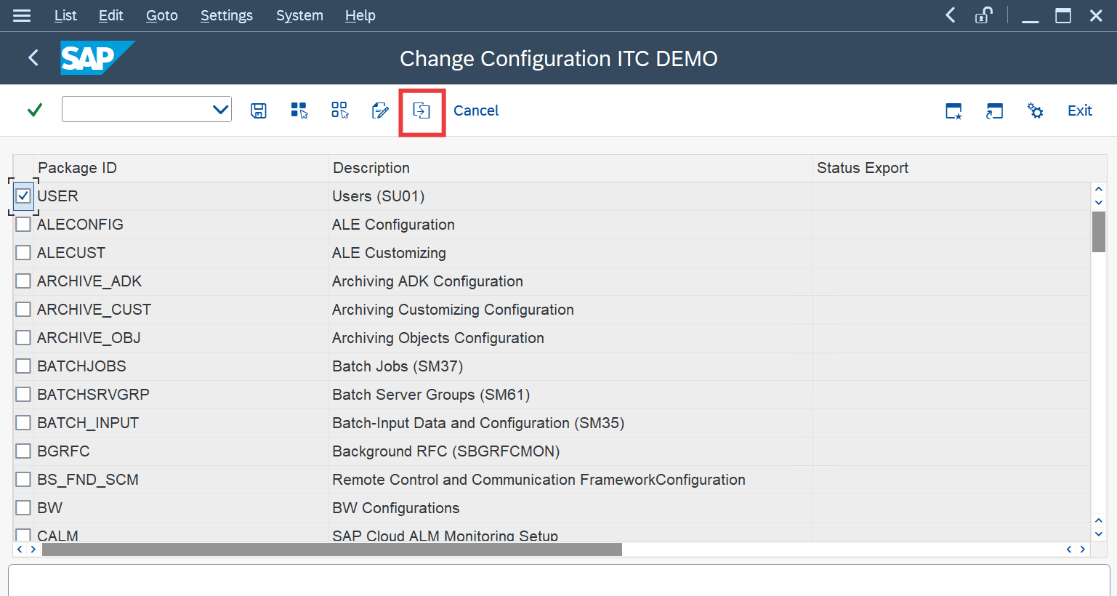Click the Exit button
1117x596 pixels.
(x=1079, y=110)
